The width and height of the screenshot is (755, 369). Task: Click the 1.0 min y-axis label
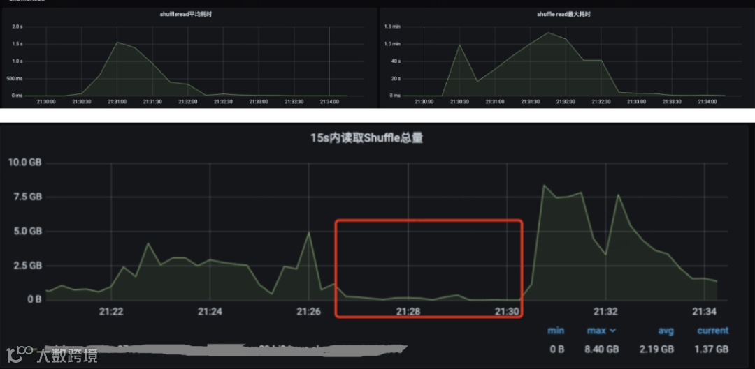click(392, 44)
